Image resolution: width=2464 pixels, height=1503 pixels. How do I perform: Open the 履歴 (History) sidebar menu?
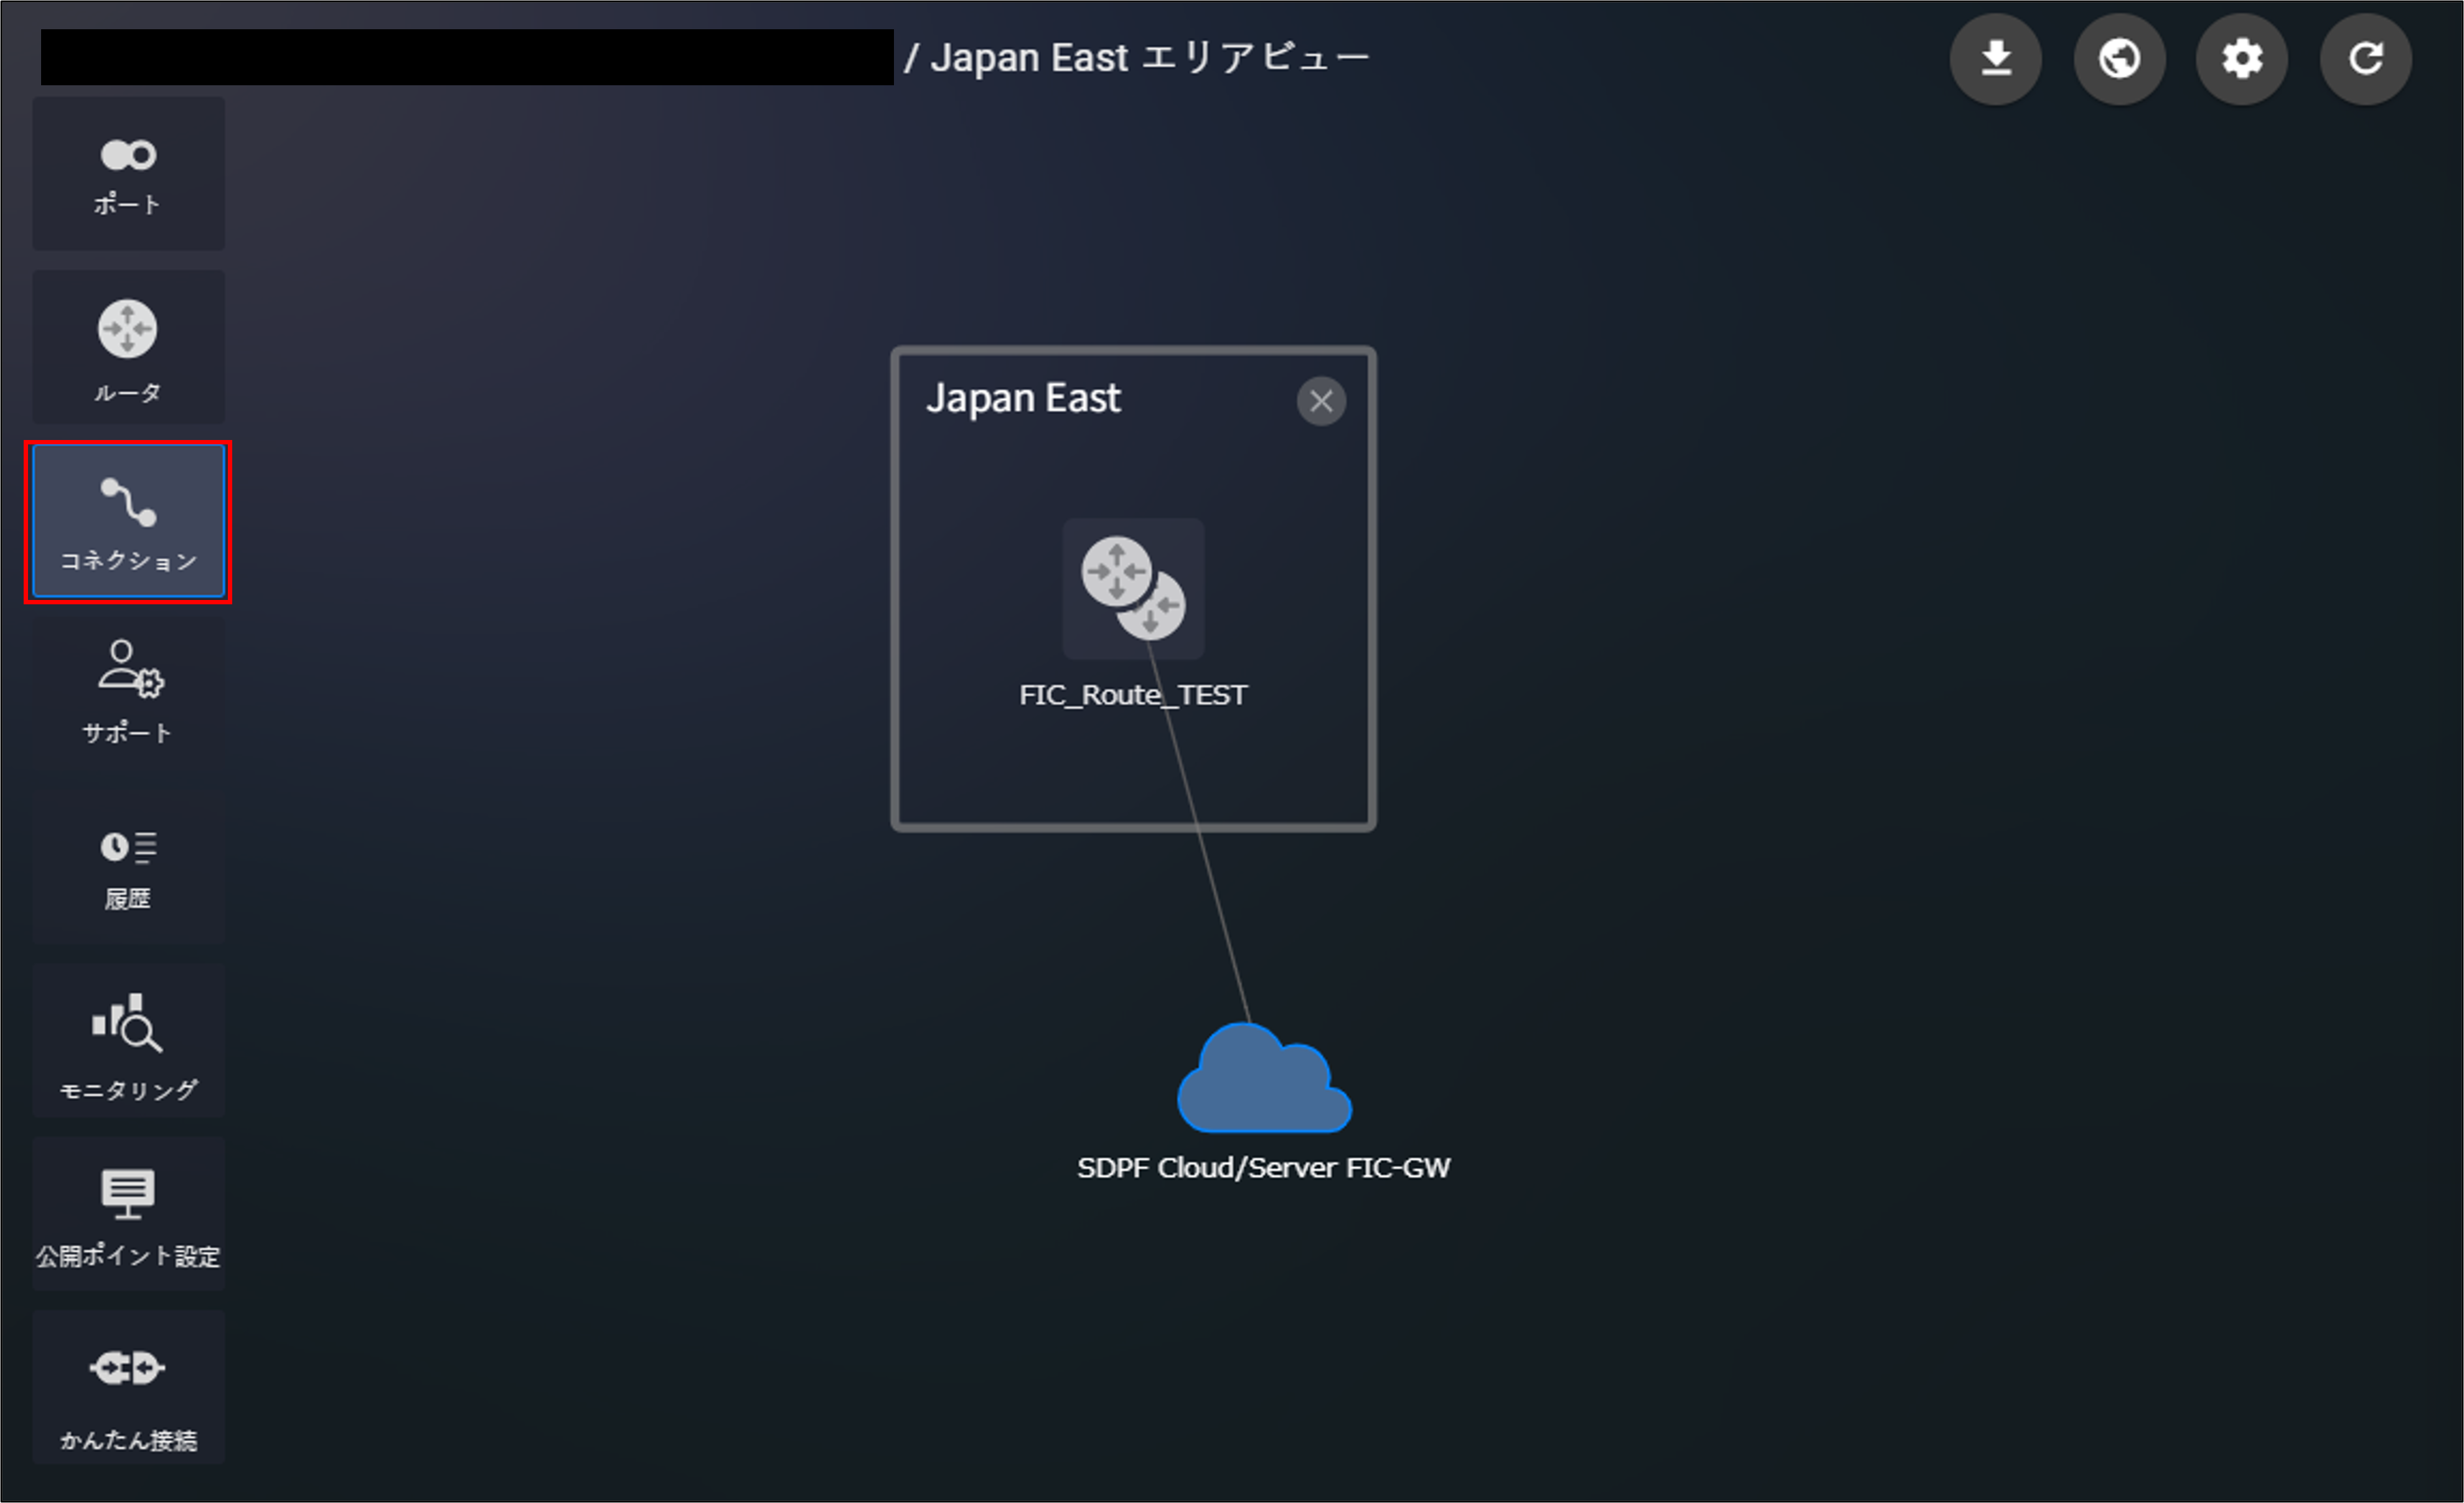pos(128,867)
